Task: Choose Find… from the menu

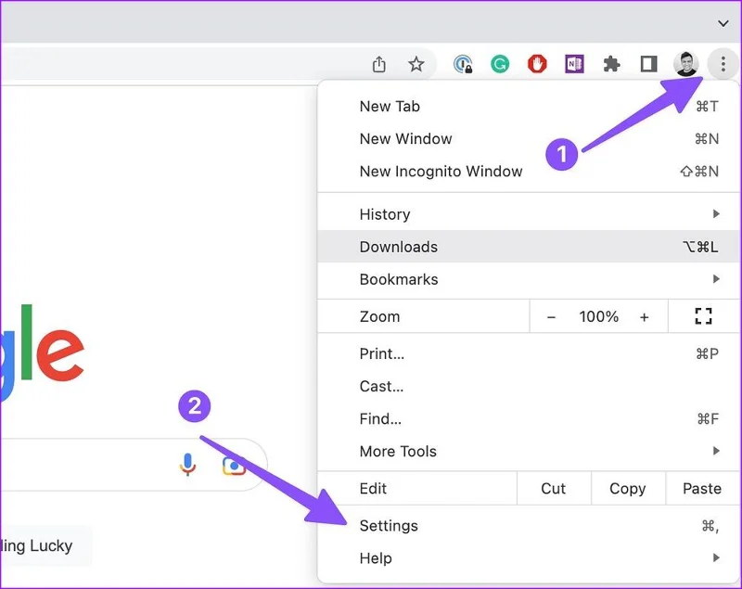Action: [x=529, y=418]
